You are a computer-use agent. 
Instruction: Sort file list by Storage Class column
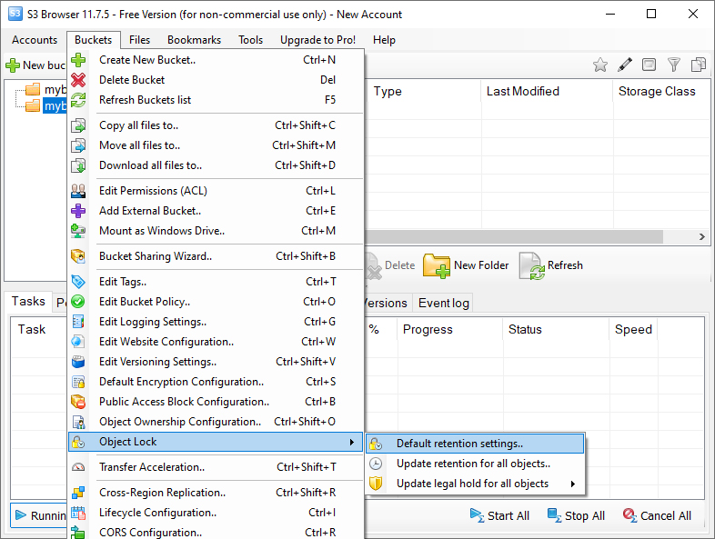pos(661,91)
